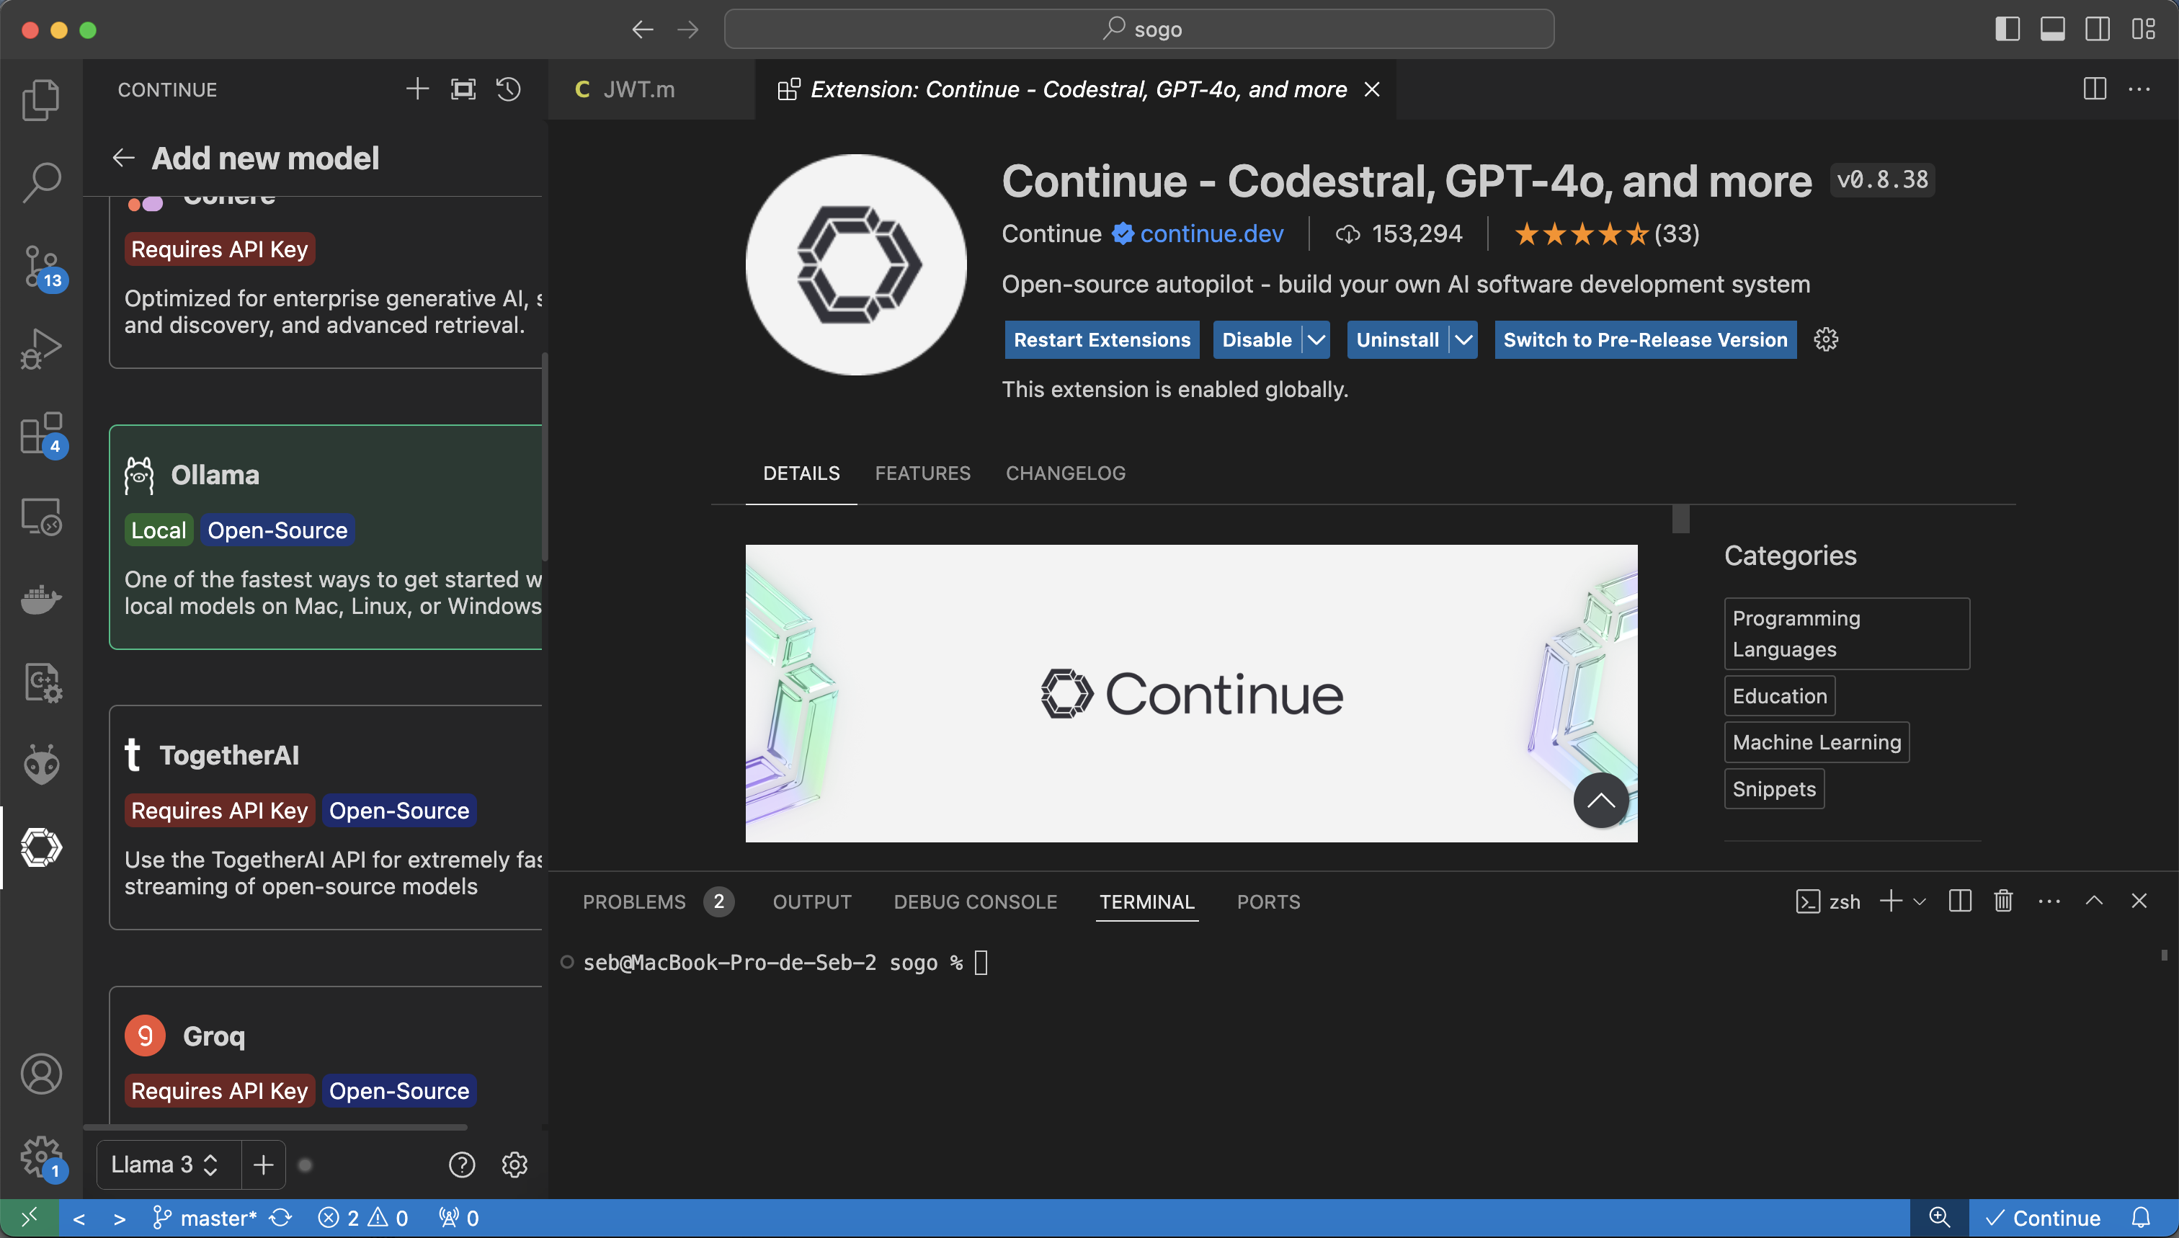Open the Run and Debug view

pos(41,349)
